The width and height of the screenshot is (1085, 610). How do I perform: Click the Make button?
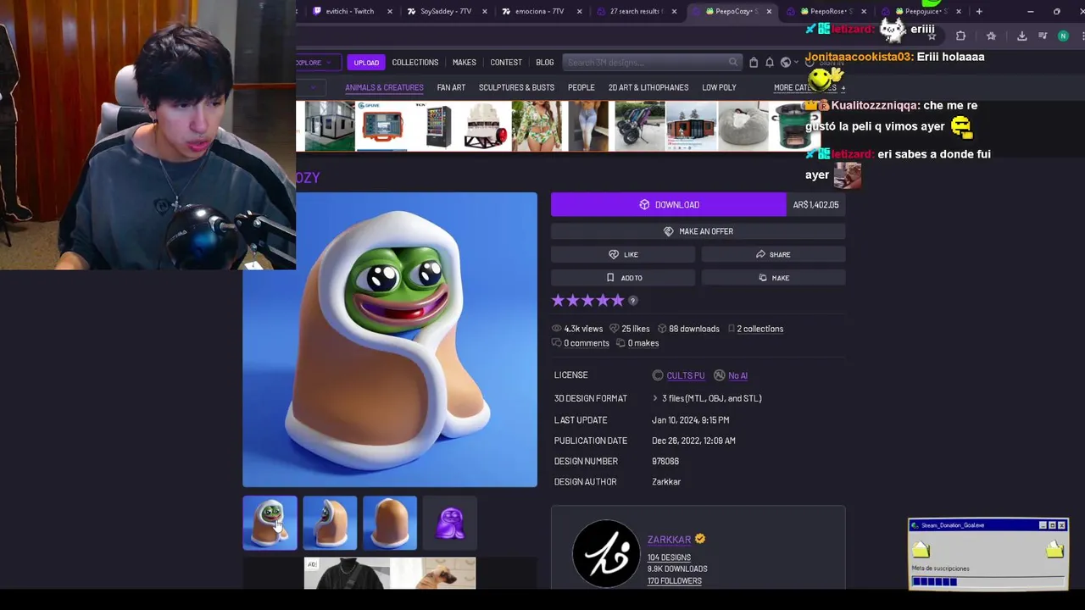tap(773, 278)
